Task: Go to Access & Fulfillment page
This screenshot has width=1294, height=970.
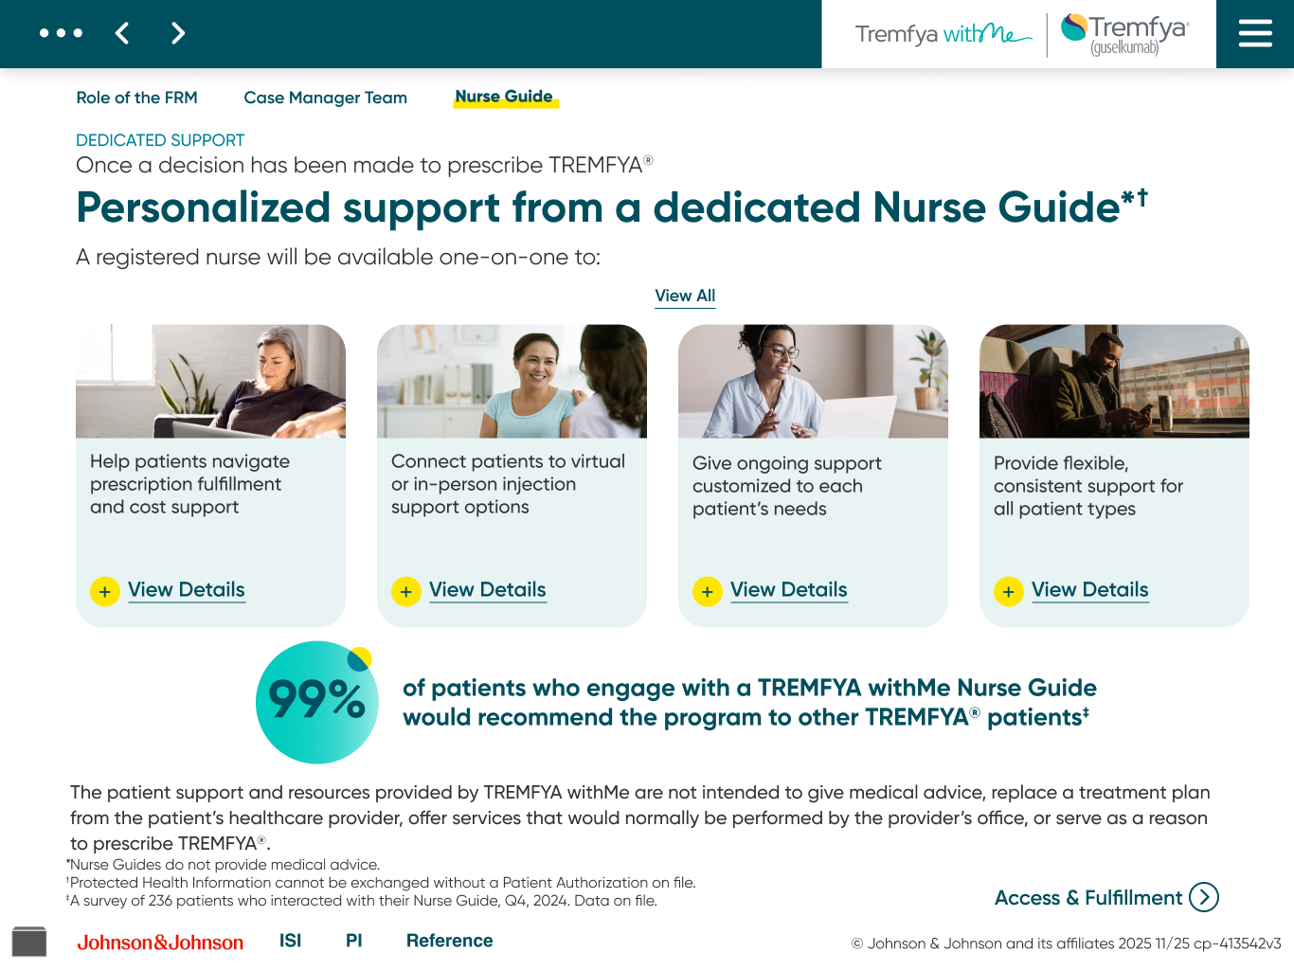Action: coord(1088,898)
